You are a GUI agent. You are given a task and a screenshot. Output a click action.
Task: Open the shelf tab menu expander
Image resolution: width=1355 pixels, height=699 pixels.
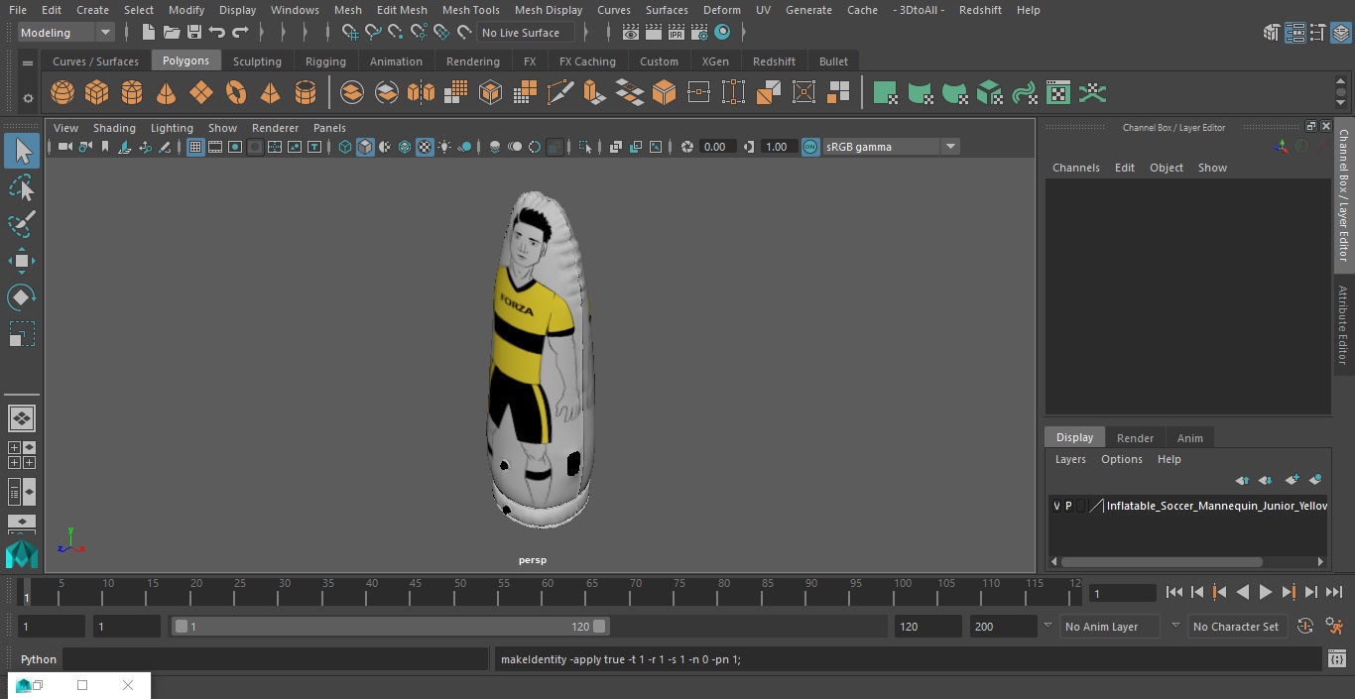pyautogui.click(x=28, y=62)
